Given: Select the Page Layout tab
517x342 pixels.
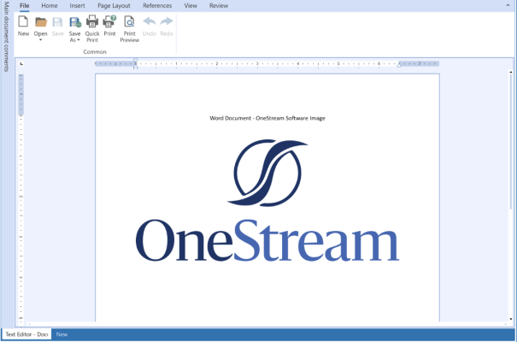Looking at the screenshot, I should (x=114, y=5).
